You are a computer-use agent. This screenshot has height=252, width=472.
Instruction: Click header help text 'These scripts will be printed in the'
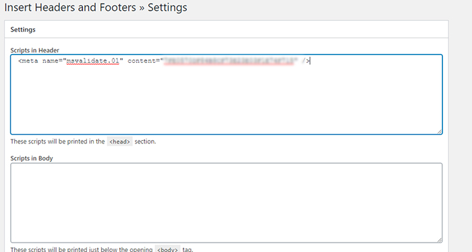pyautogui.click(x=57, y=141)
